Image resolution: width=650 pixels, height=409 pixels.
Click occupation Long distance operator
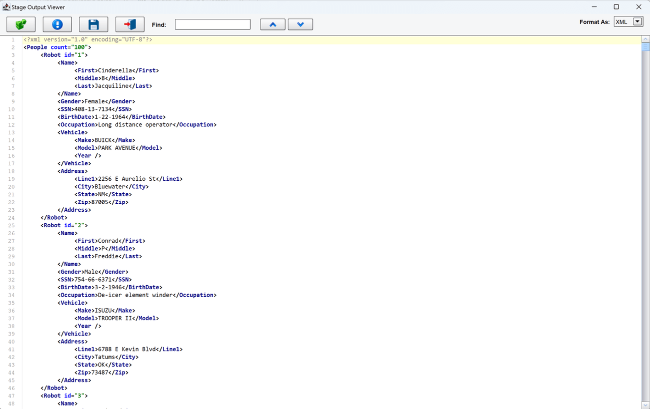point(135,124)
